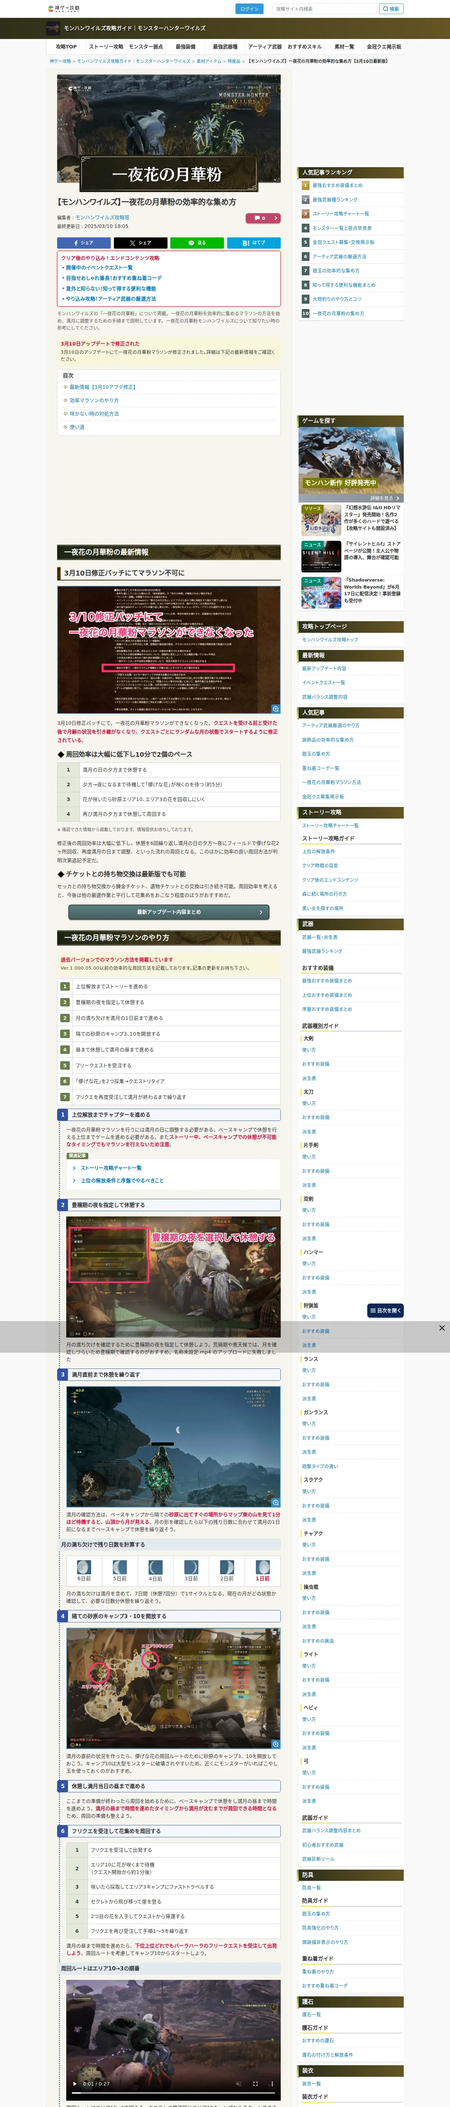Share article on X シェア button

141,243
